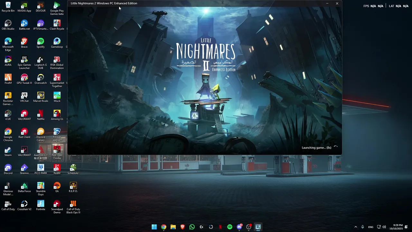
Task: Open the Windows Start menu
Action: click(x=154, y=227)
